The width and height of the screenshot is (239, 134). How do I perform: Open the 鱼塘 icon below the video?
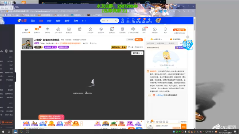point(43,124)
